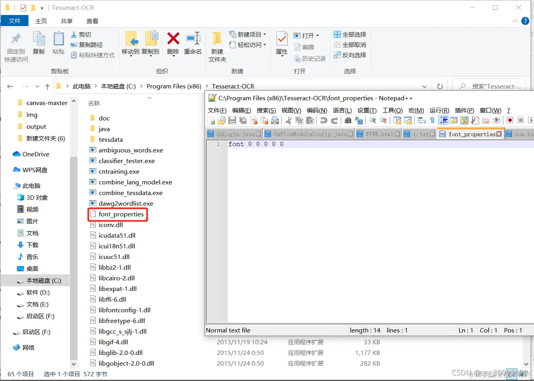Click Replace icon in Notepad++ toolbar

(359, 120)
